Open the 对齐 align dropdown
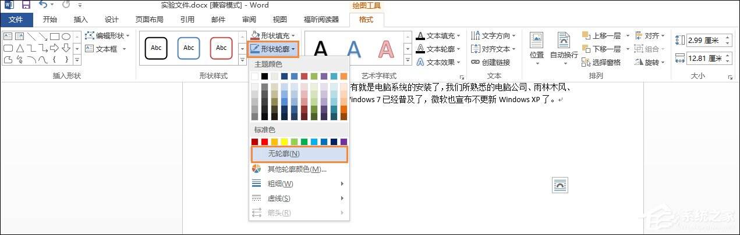 point(650,35)
